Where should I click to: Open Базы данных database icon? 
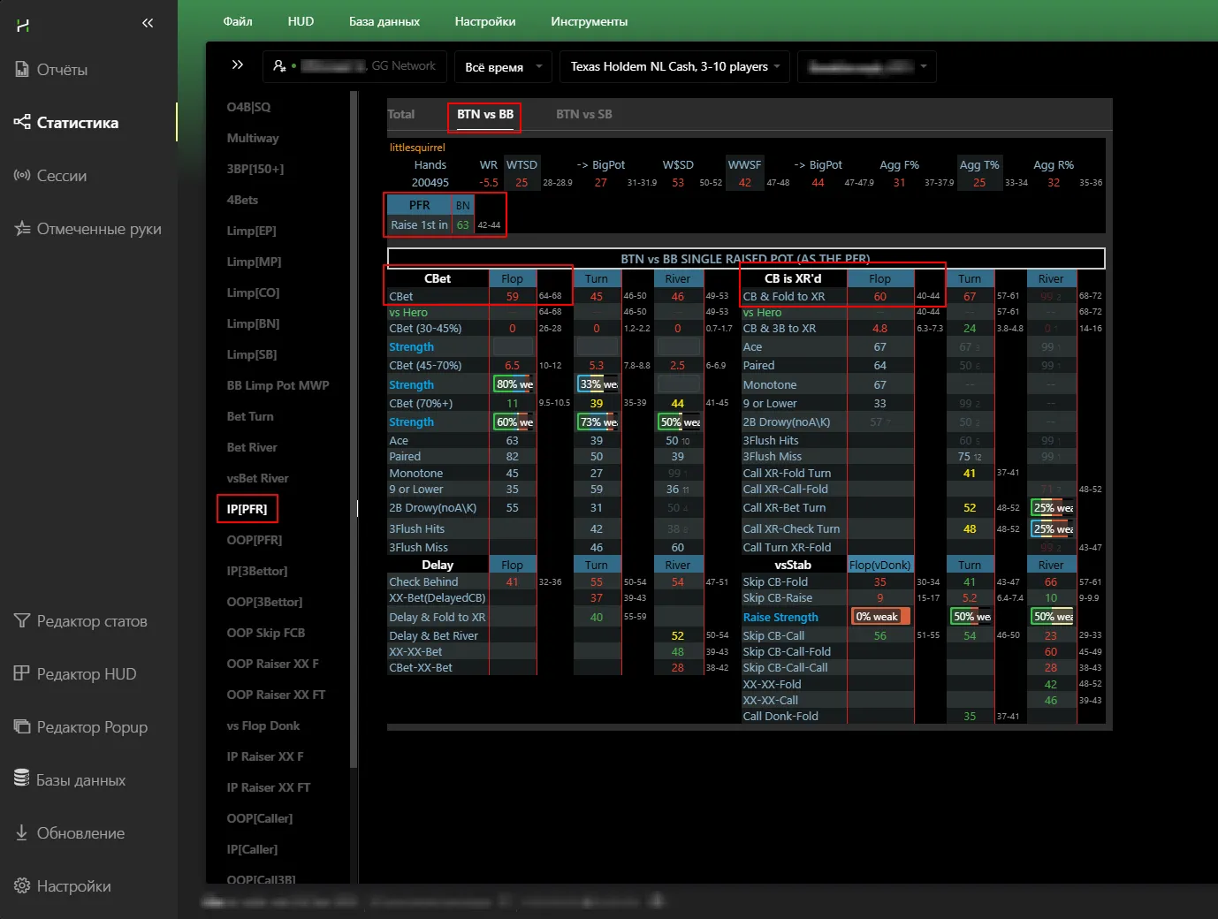pyautogui.click(x=22, y=779)
